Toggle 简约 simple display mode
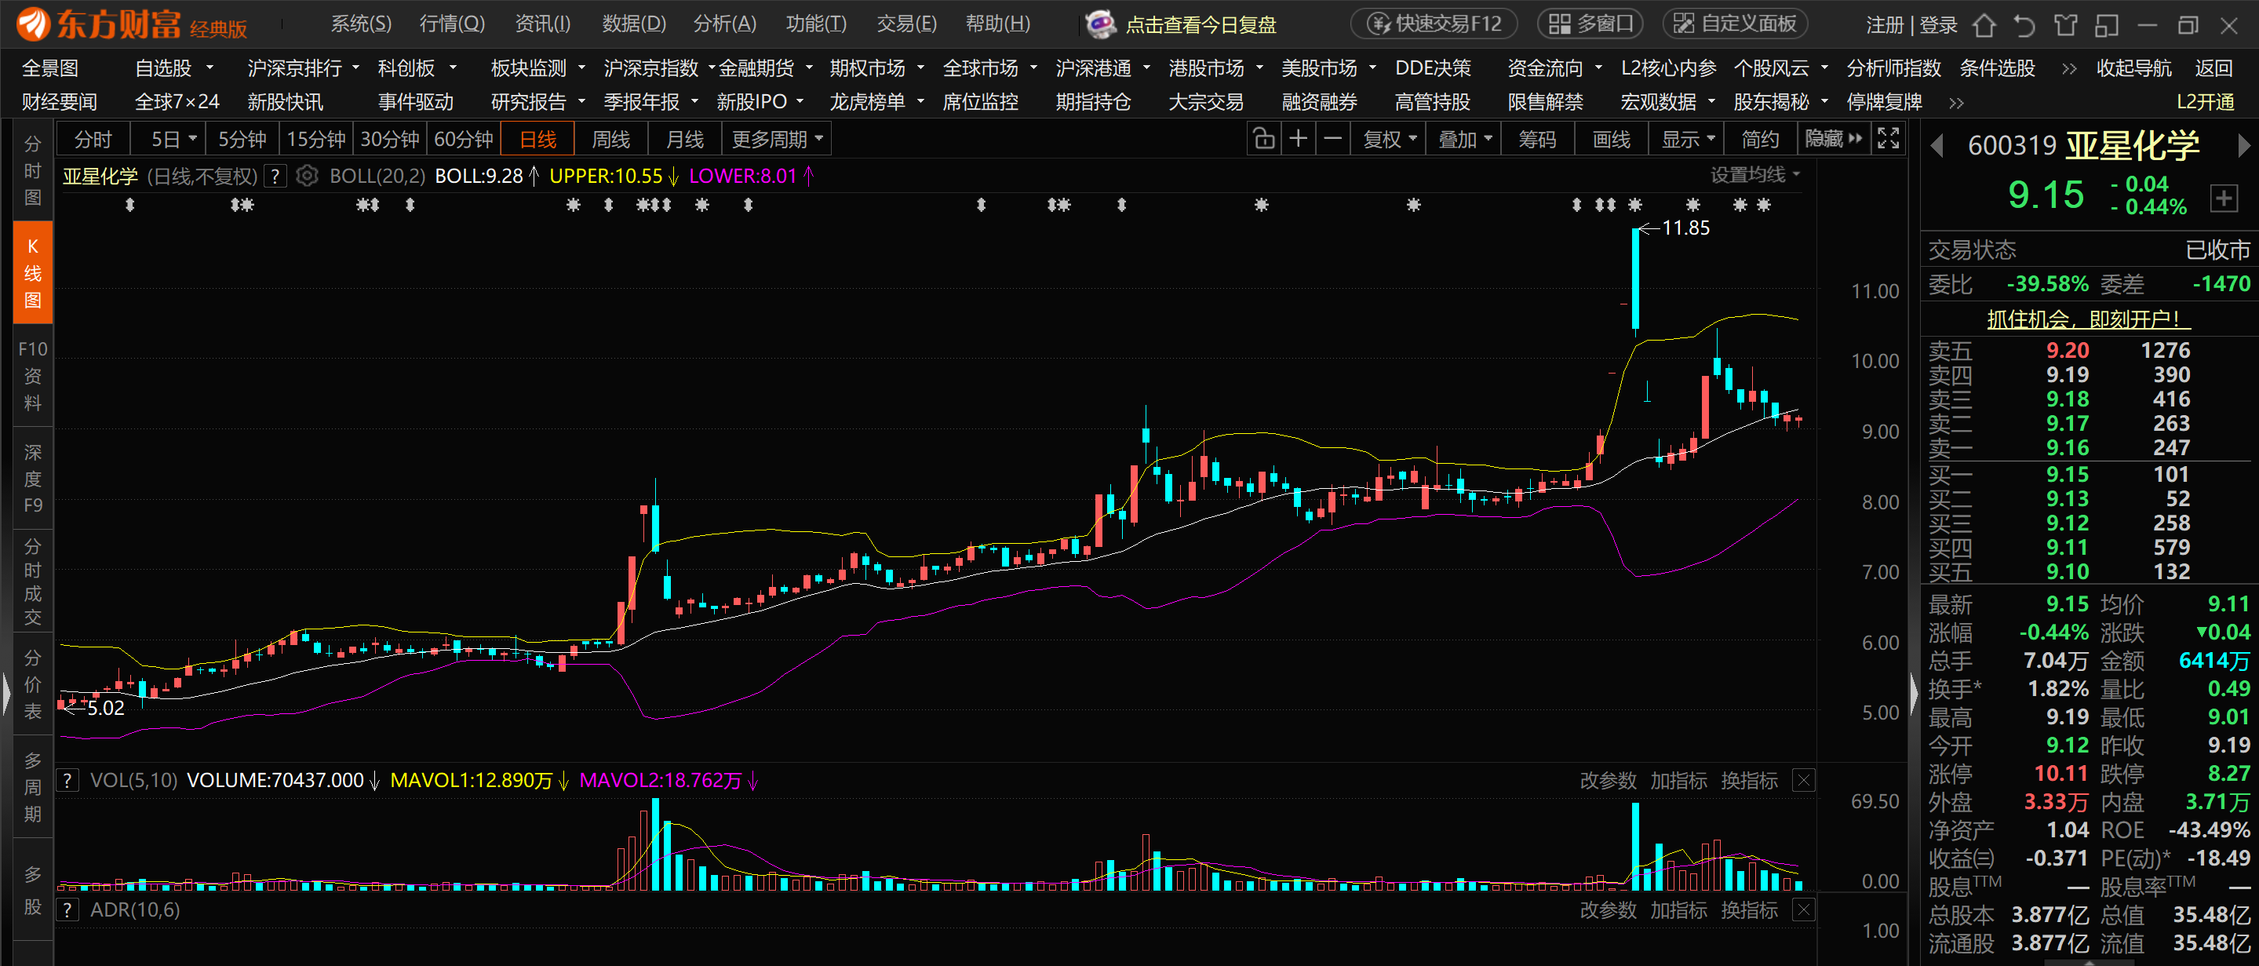The image size is (2259, 966). [1759, 140]
